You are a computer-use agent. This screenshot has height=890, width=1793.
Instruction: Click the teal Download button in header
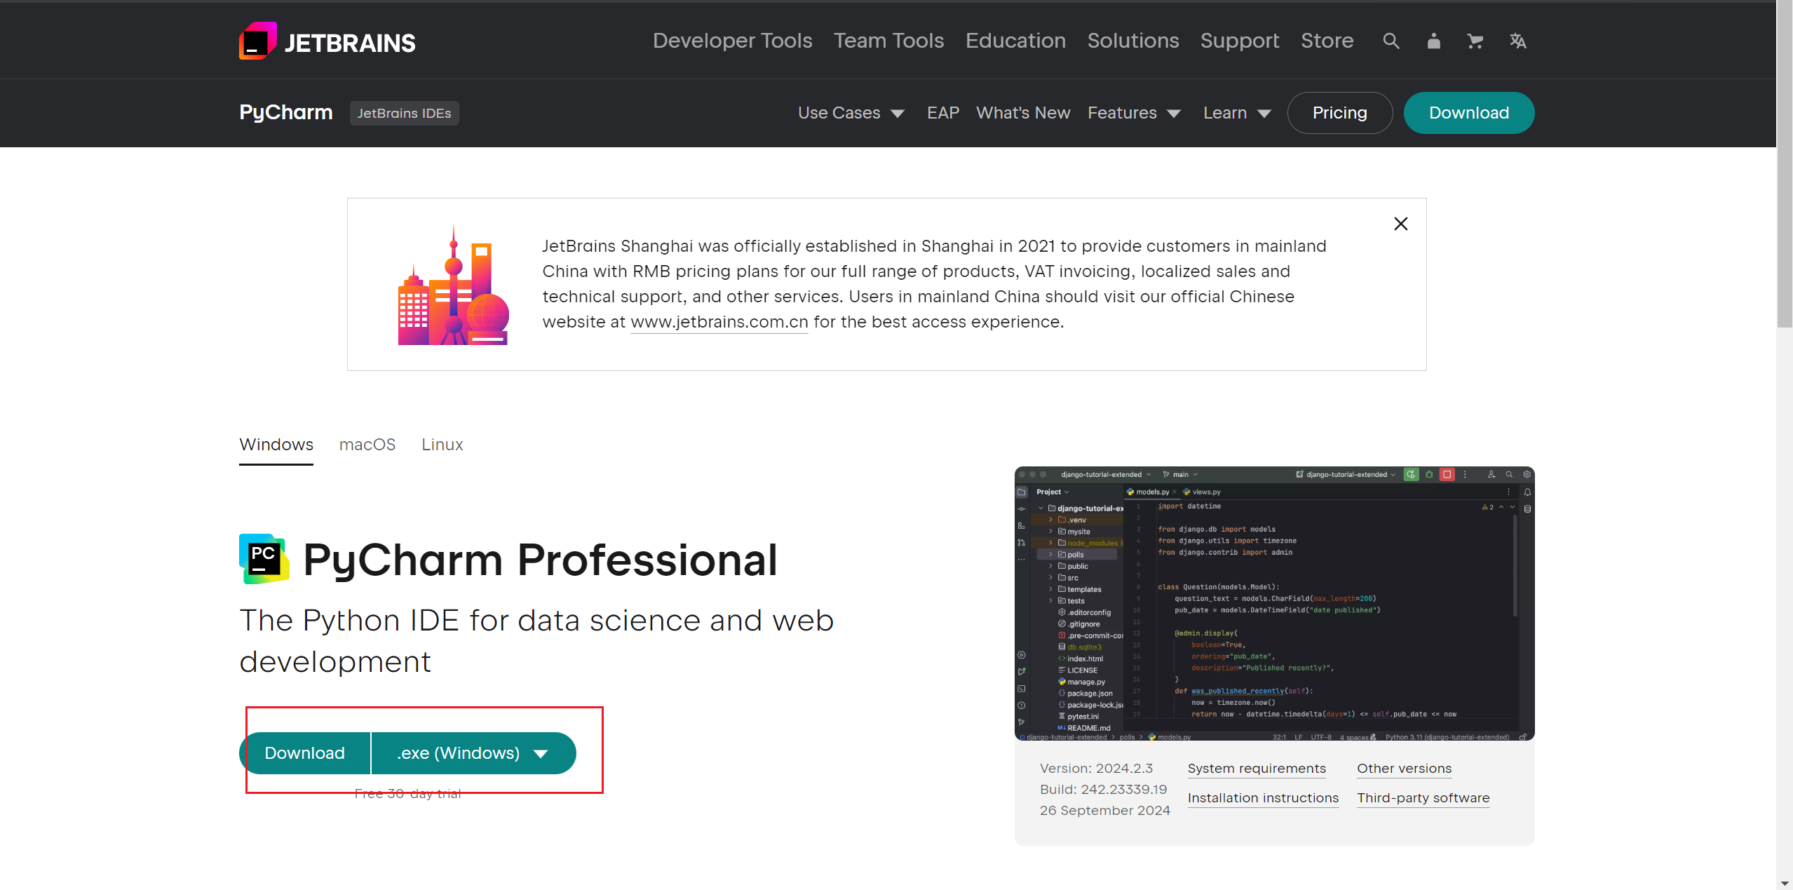coord(1468,113)
